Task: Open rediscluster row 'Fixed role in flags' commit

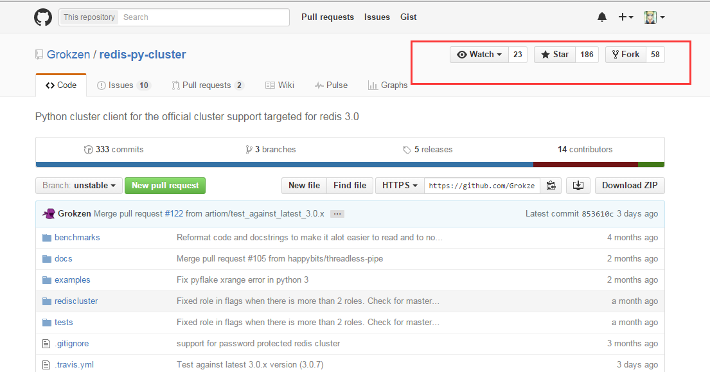Action: (308, 301)
